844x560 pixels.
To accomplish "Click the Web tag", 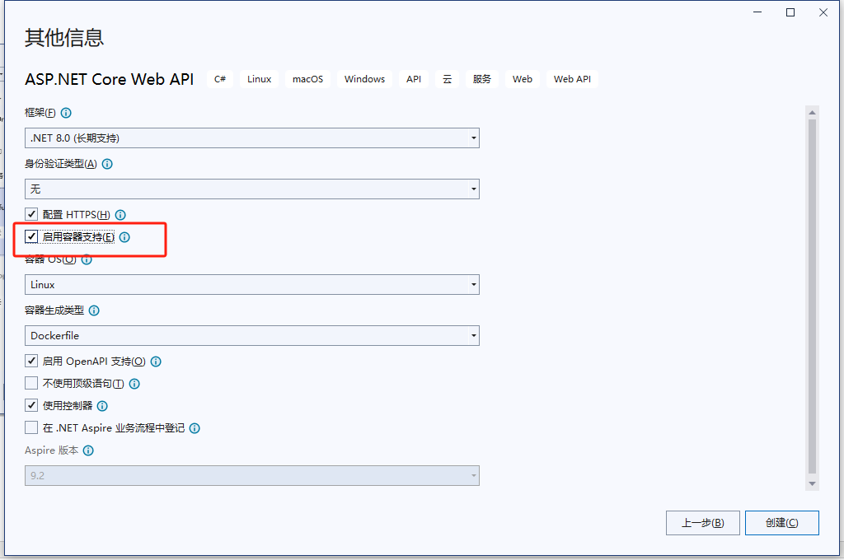I will 523,79.
